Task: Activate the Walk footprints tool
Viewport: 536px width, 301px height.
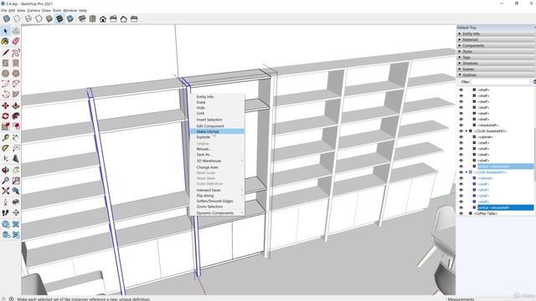Action: [5, 212]
